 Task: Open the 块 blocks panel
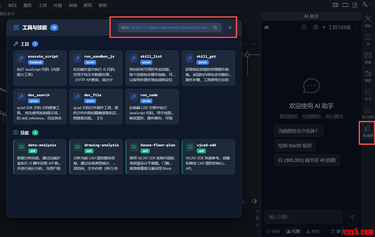click(368, 39)
